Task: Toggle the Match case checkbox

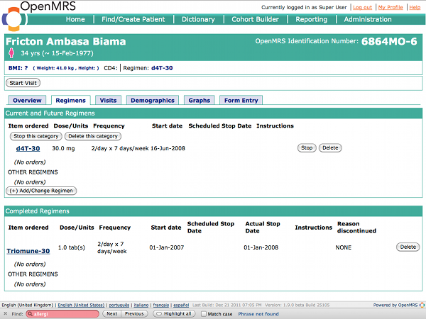Action: coord(204,314)
